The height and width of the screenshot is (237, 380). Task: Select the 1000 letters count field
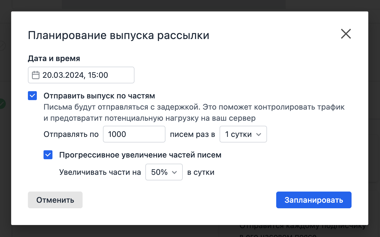[134, 134]
